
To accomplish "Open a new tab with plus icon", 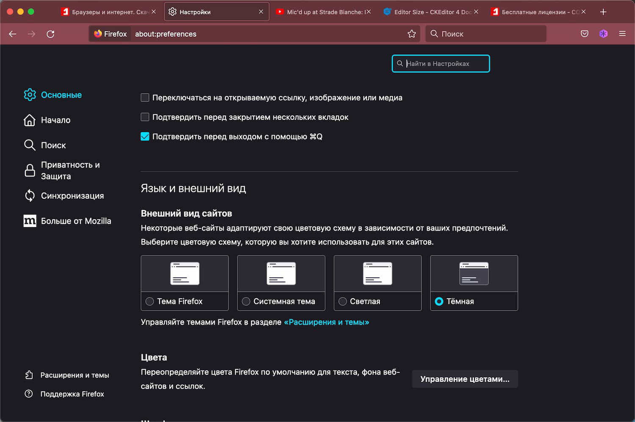I will (603, 12).
